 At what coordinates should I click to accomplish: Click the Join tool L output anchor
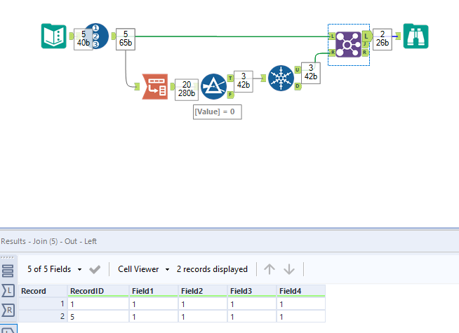[367, 36]
